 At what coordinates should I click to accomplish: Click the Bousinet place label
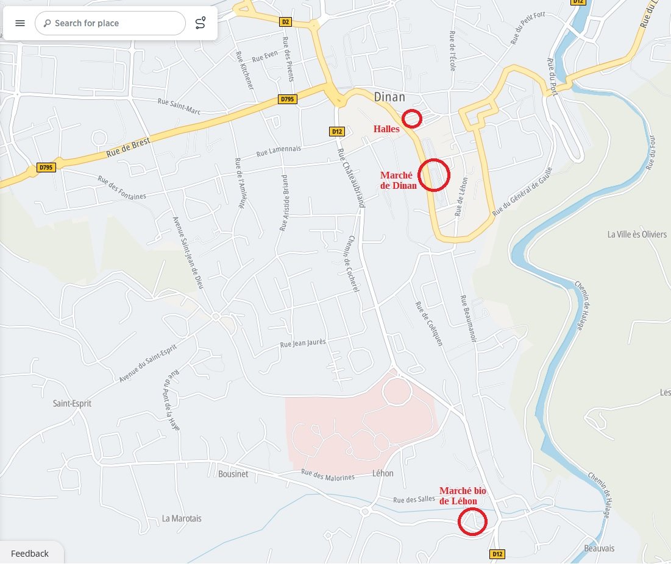233,474
